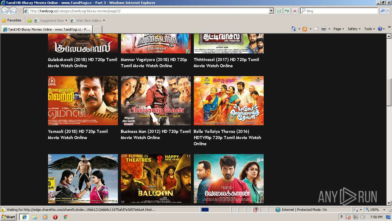This screenshot has width=392, height=221.
Task: Click the RSS Feeds icon
Action: coord(305,29)
